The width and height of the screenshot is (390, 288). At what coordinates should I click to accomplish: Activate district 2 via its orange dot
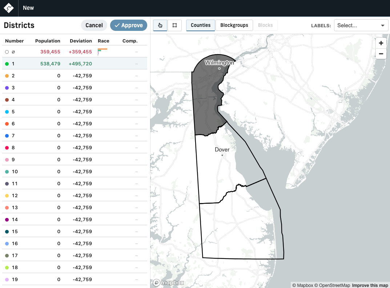[x=7, y=76]
